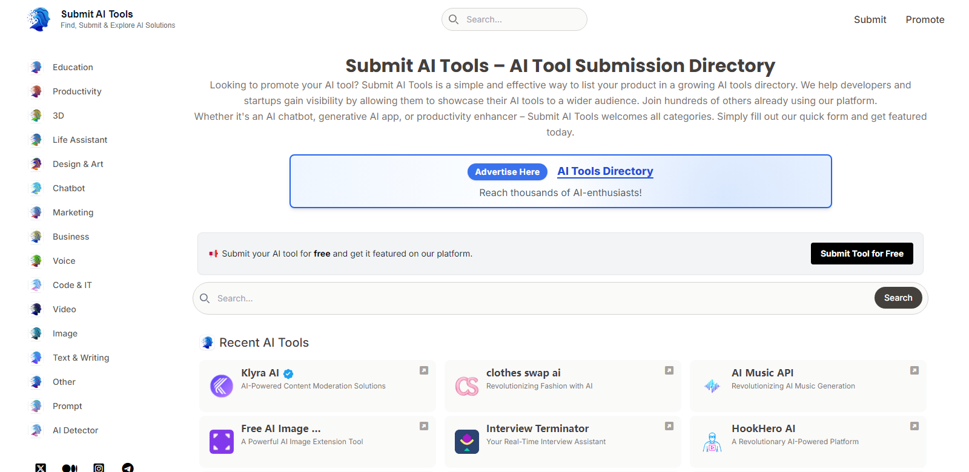Open the Free AI Image ... title

(x=281, y=428)
